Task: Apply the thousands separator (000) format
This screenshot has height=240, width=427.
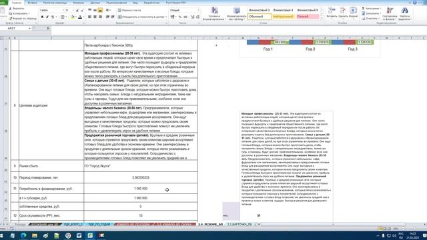Action: [x=185, y=17]
